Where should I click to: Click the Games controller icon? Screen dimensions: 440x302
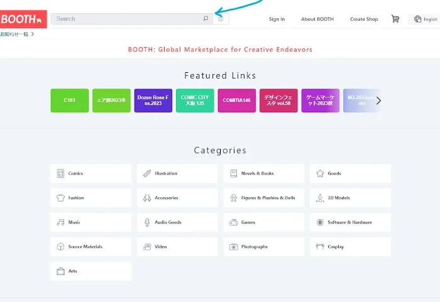click(233, 222)
